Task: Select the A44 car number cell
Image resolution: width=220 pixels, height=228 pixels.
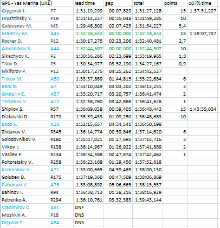Action: (x=61, y=49)
